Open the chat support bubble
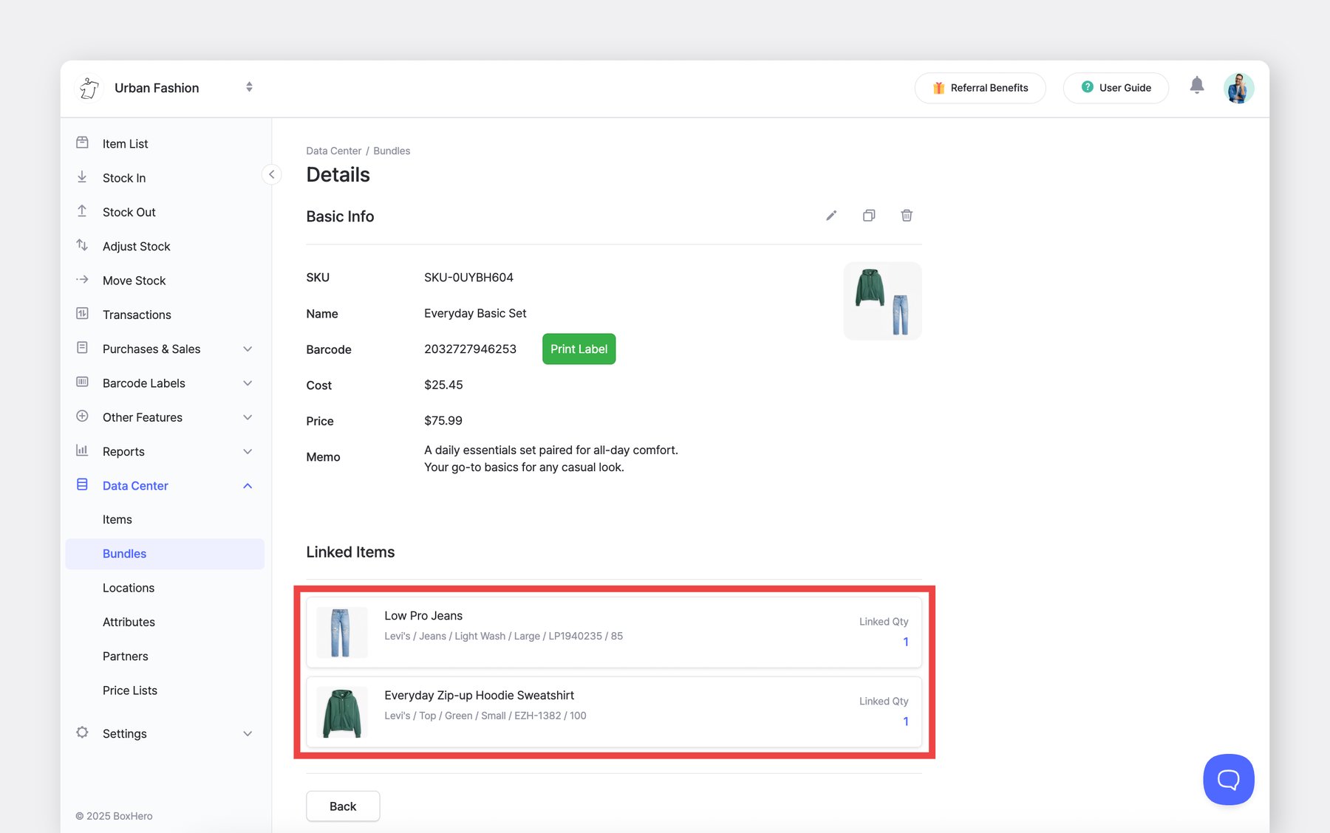Image resolution: width=1330 pixels, height=833 pixels. click(x=1228, y=779)
